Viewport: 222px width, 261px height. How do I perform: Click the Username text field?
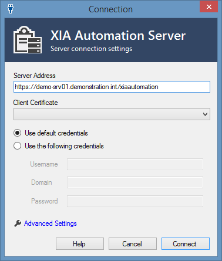tap(135, 164)
